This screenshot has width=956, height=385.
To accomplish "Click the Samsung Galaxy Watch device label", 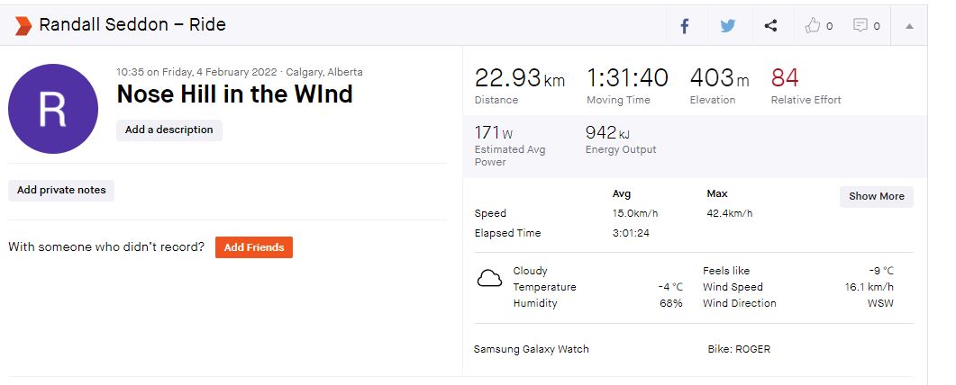I will [x=531, y=349].
